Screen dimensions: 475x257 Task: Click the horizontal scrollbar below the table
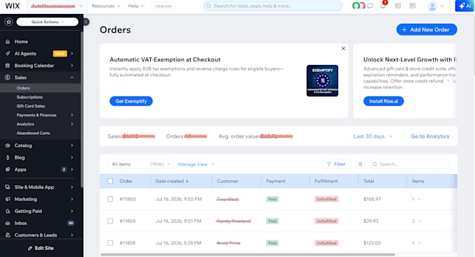(247, 255)
